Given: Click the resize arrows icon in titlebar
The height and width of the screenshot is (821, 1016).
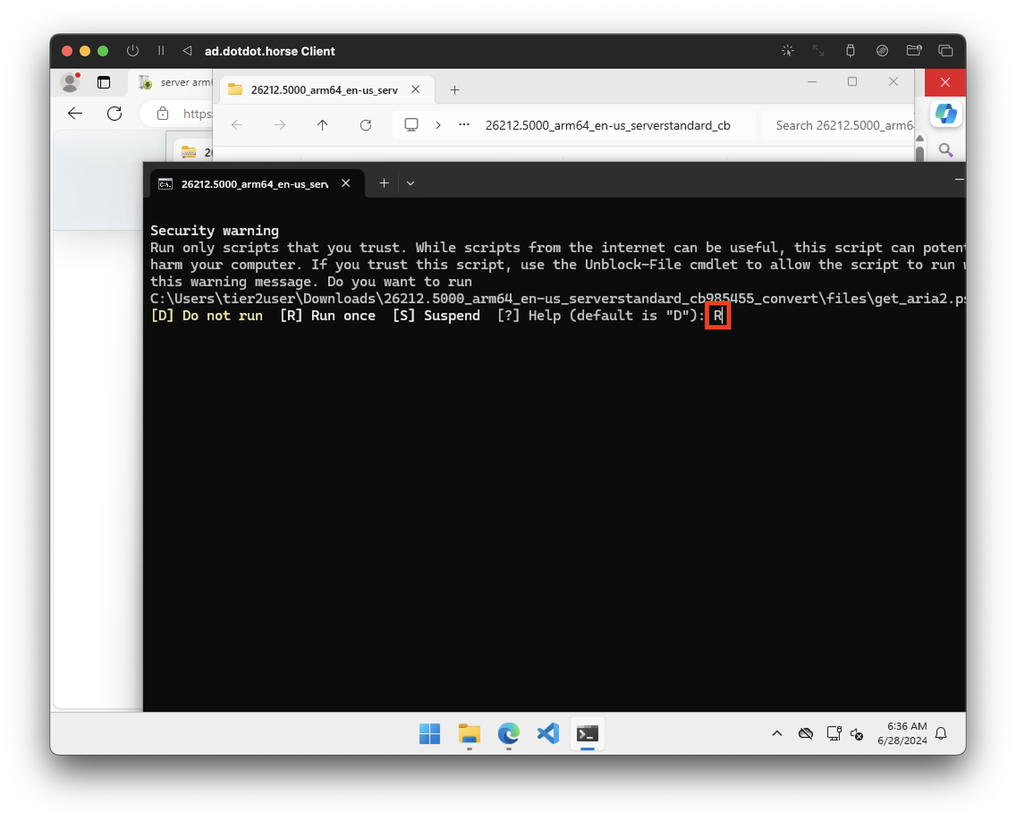Looking at the screenshot, I should point(818,51).
